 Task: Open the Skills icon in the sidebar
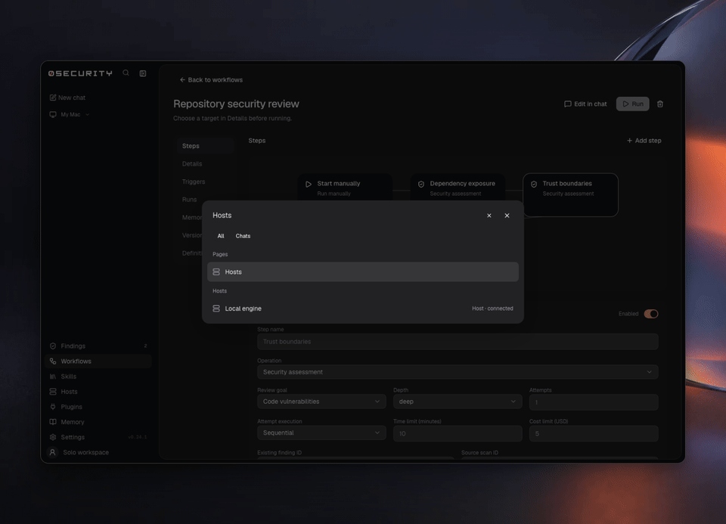coord(53,377)
